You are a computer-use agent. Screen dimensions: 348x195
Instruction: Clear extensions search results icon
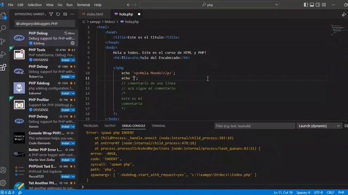point(65,14)
